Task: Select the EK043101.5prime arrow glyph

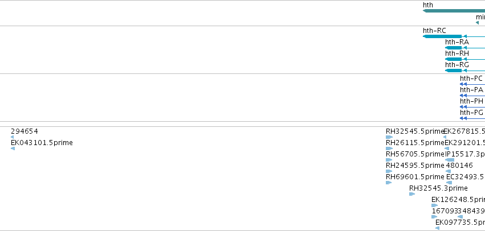Action: pyautogui.click(x=13, y=148)
